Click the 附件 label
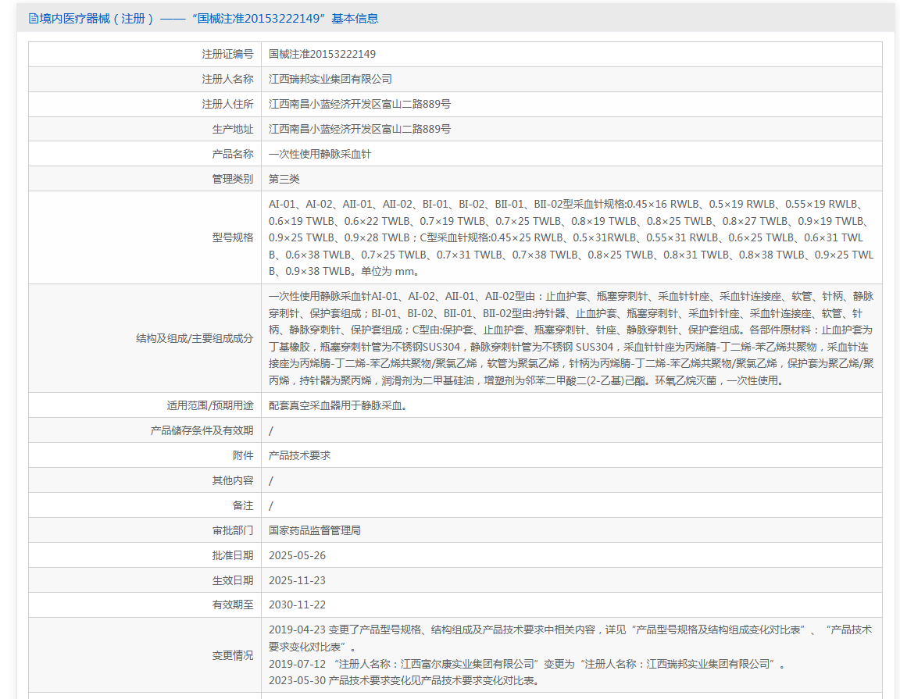 tap(243, 455)
